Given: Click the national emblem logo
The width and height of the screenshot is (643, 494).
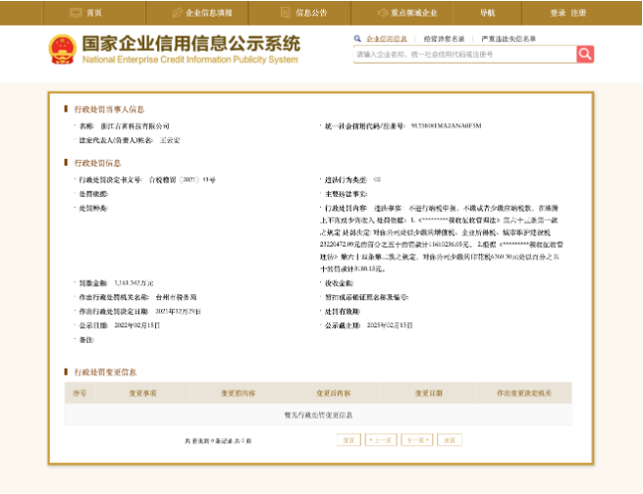Looking at the screenshot, I should [x=62, y=50].
